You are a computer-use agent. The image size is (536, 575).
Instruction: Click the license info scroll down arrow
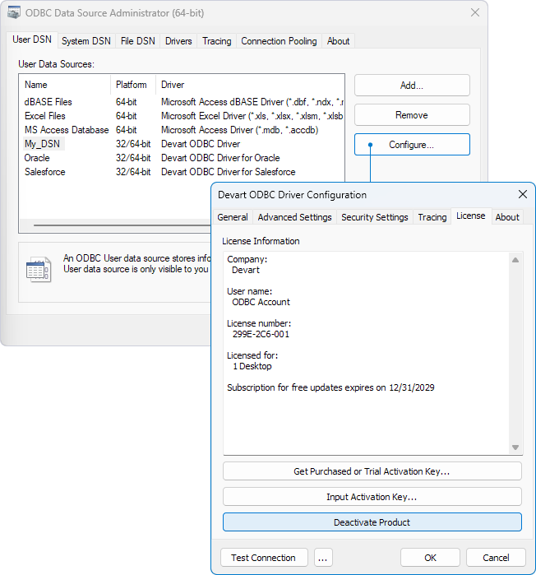coord(515,447)
